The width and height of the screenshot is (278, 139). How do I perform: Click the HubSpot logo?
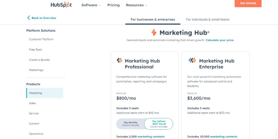click(61, 5)
